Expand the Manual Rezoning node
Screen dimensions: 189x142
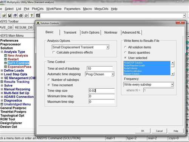tap(2, 89)
